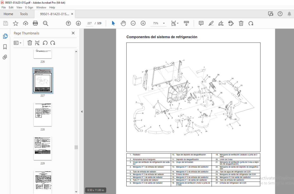Select page 228 thumbnail
The image size is (294, 194).
[x=42, y=114]
